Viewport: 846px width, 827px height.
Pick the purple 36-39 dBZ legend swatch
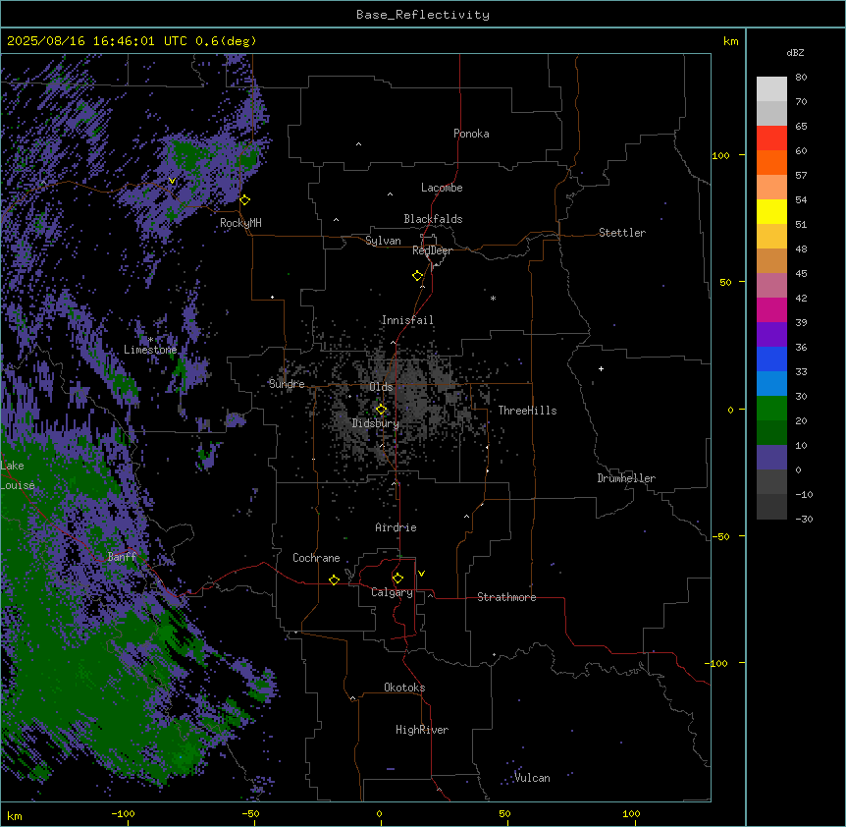point(771,335)
